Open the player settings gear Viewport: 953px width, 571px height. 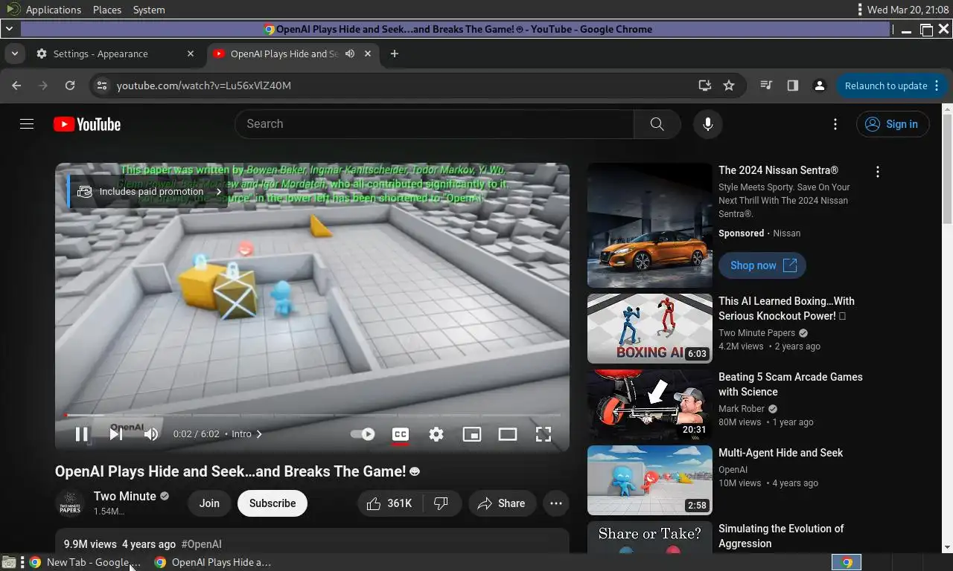coord(436,434)
